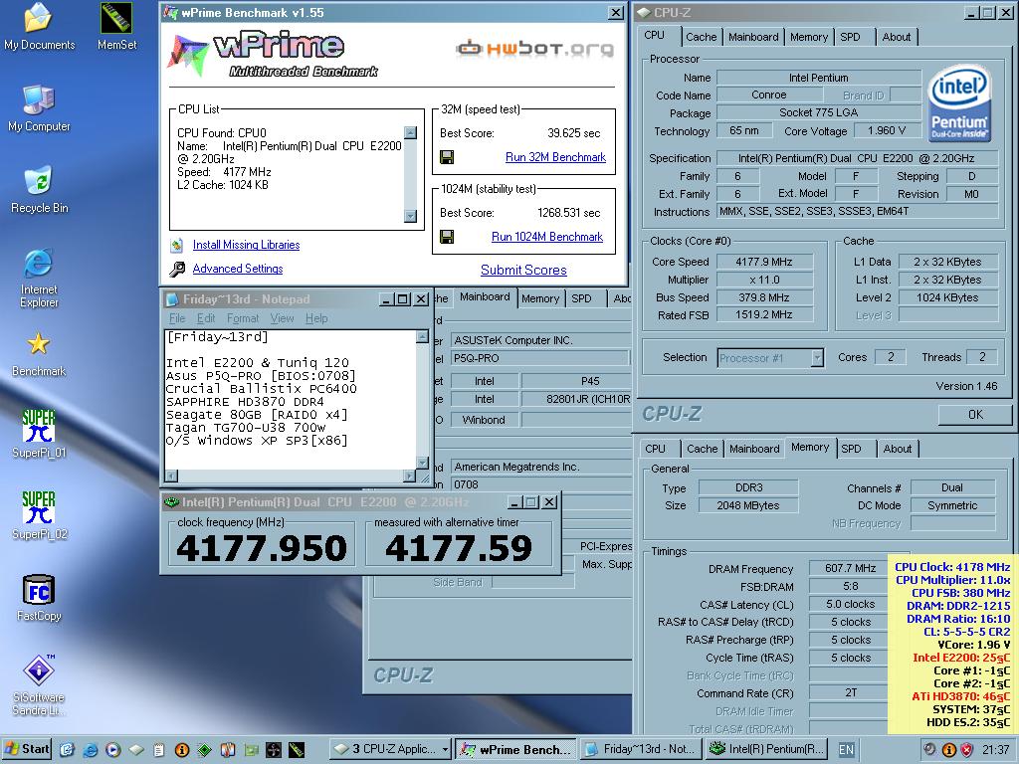Click the save icon for 32M score
The width and height of the screenshot is (1019, 764).
coord(447,157)
